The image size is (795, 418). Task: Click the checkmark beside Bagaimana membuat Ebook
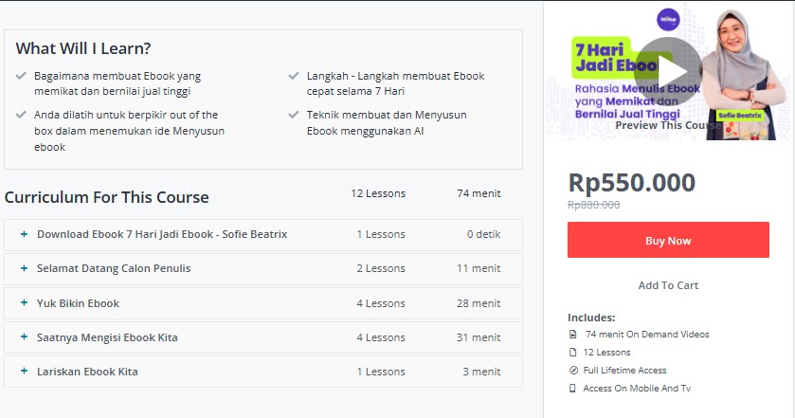tap(21, 76)
